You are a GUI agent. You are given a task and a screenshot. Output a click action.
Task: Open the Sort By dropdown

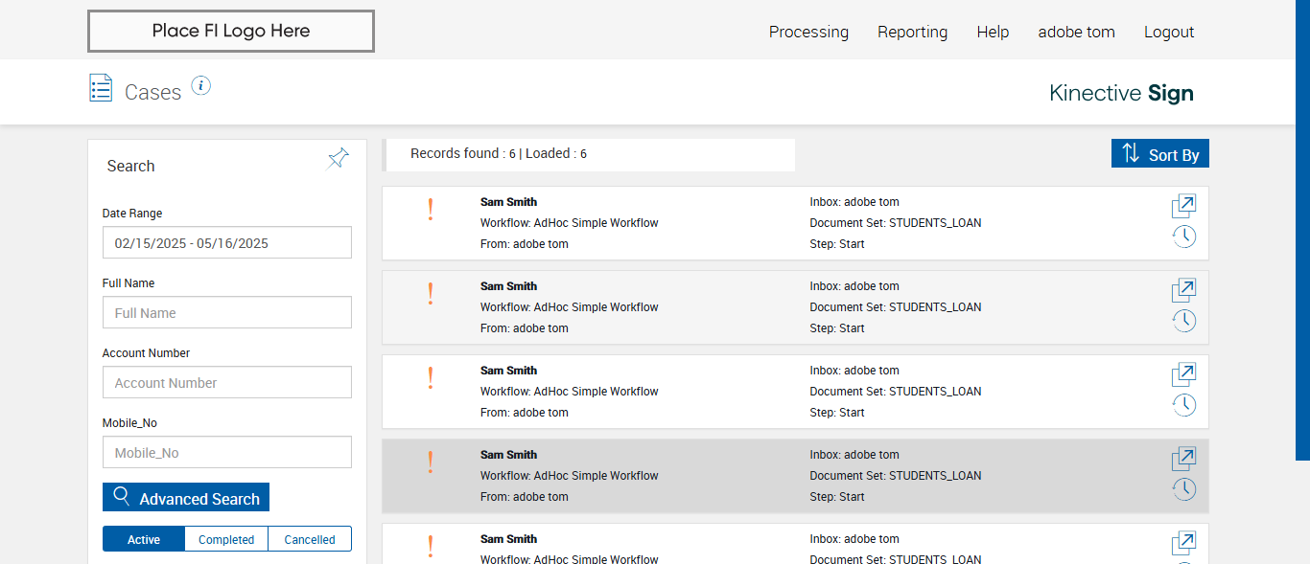[x=1160, y=154]
